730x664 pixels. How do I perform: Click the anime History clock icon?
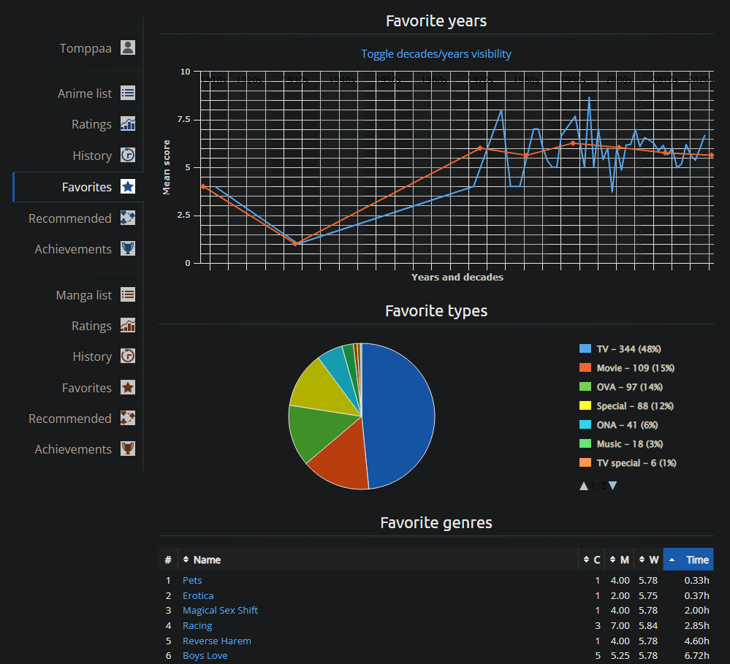[128, 155]
